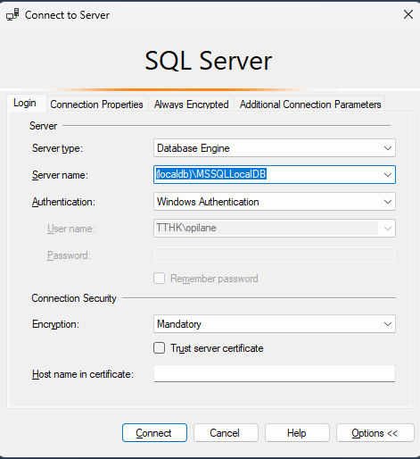Click the Password field

coord(275,255)
